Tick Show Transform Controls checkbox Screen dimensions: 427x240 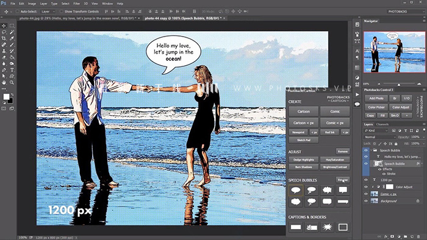[x=62, y=12]
